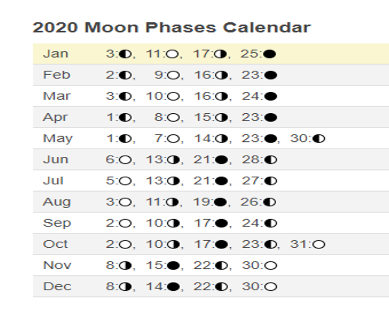Click the April 1 first quarter moon icon

125,117
